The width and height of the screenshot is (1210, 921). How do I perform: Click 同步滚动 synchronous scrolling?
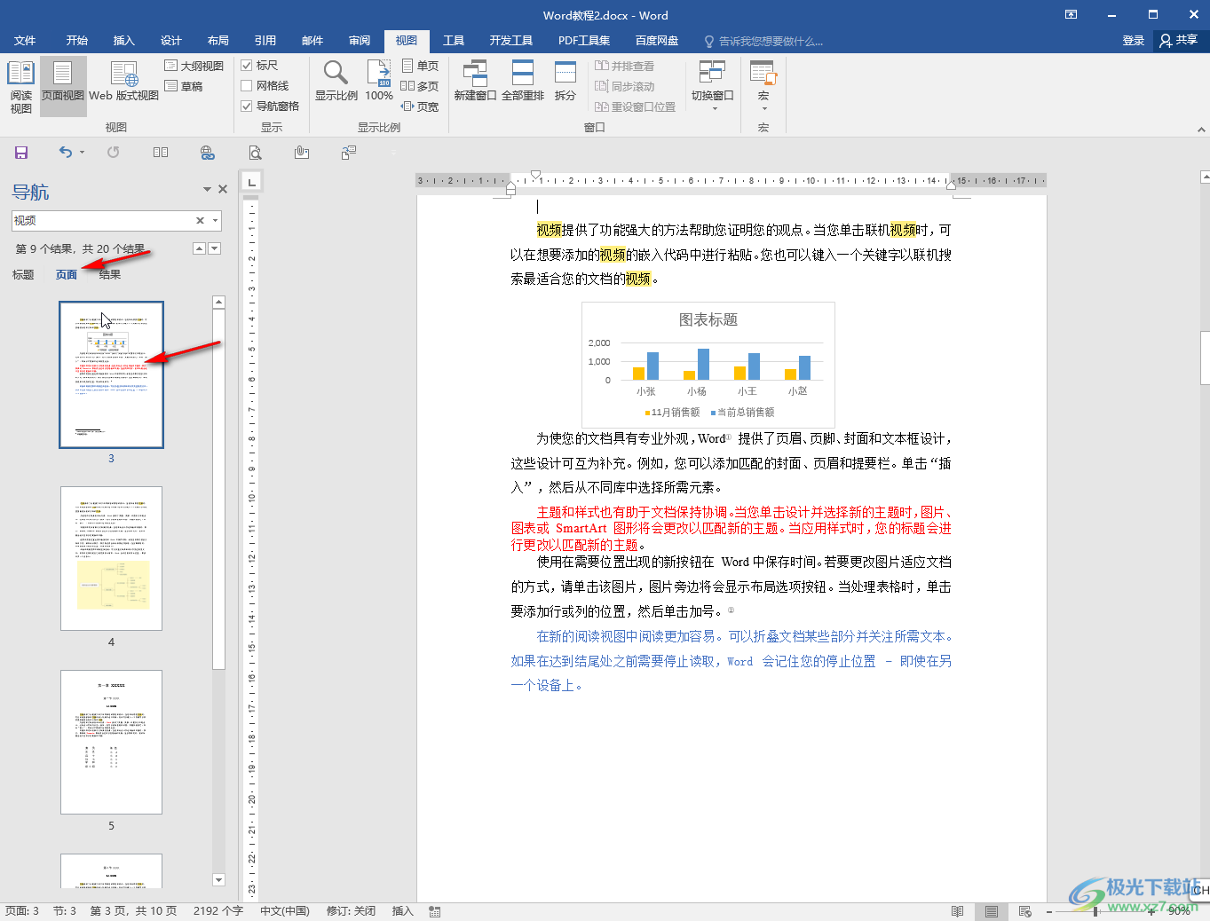(x=624, y=86)
